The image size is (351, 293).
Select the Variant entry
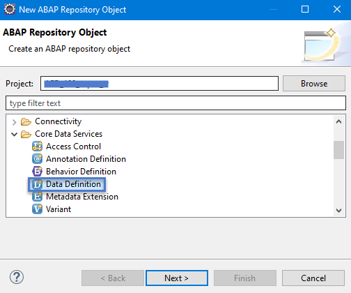[58, 209]
